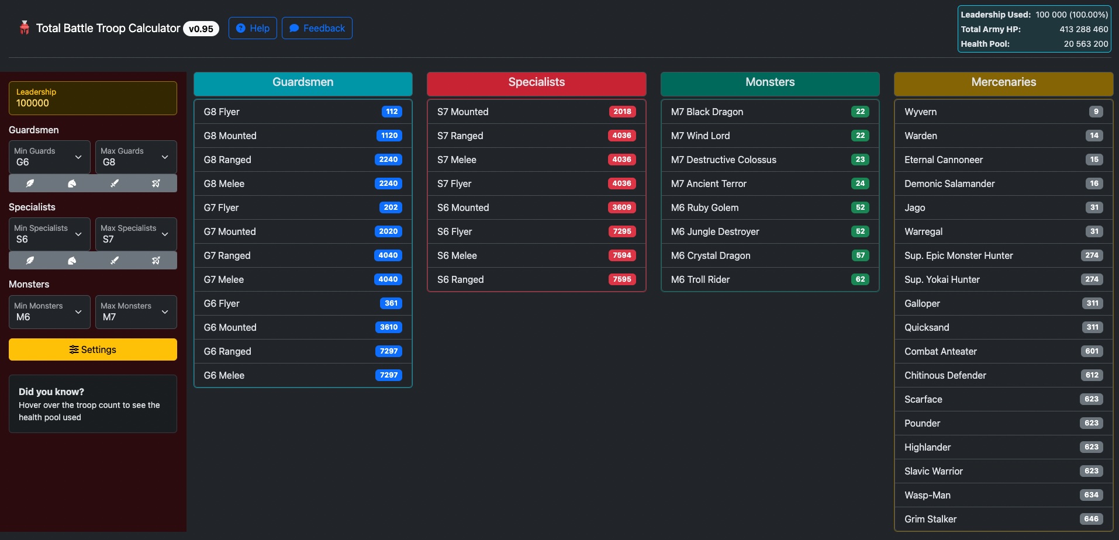Click the Wyvern mercenary row
The height and width of the screenshot is (540, 1119).
[1003, 112]
